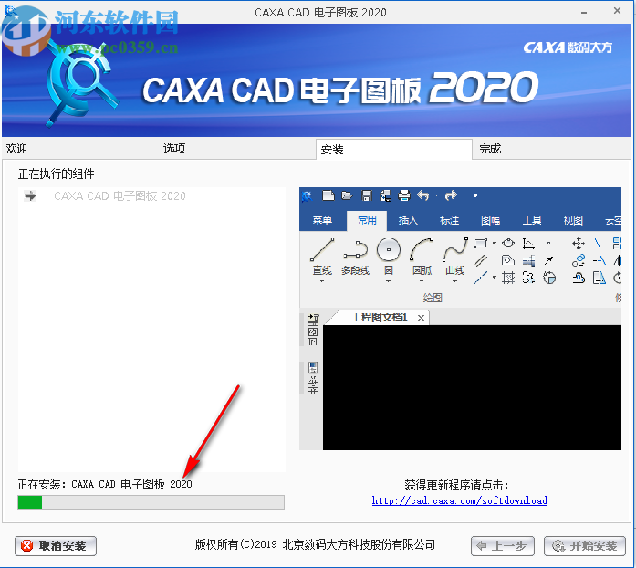Click the green installation progress bar

click(151, 502)
